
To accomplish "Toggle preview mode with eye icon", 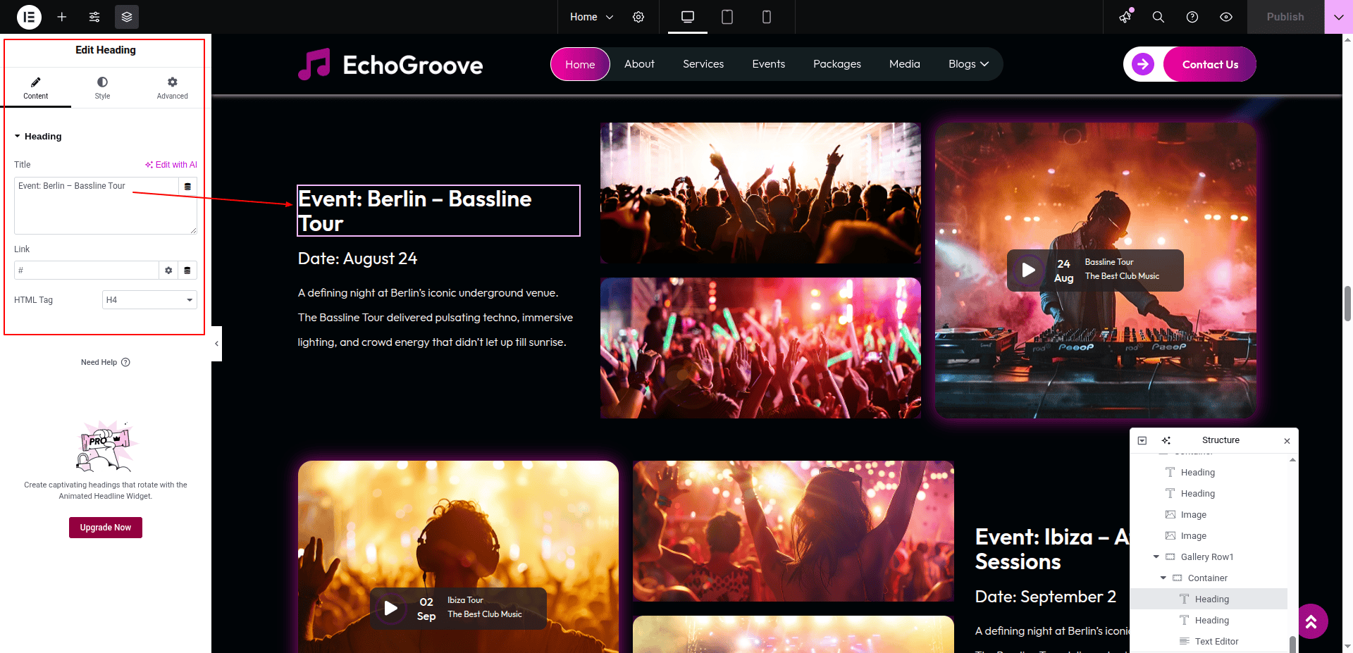I will [x=1226, y=17].
